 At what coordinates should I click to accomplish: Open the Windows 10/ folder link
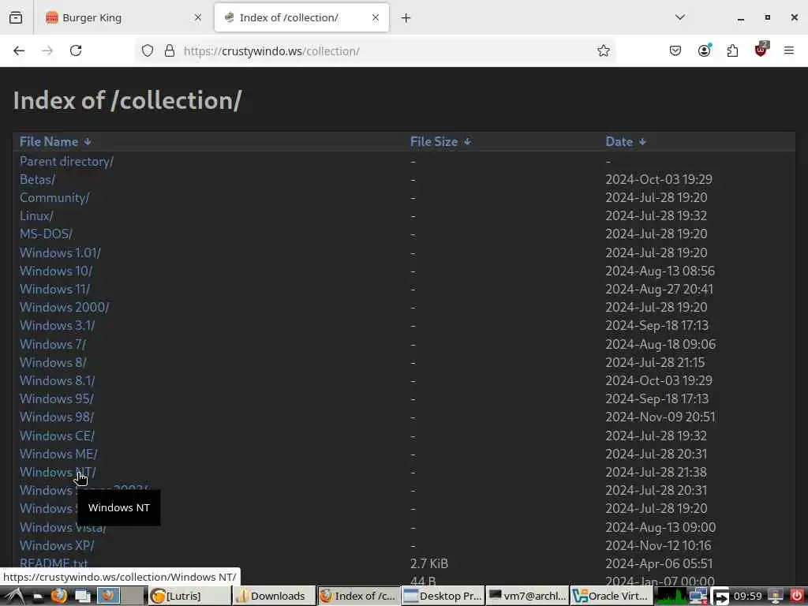[x=56, y=271]
